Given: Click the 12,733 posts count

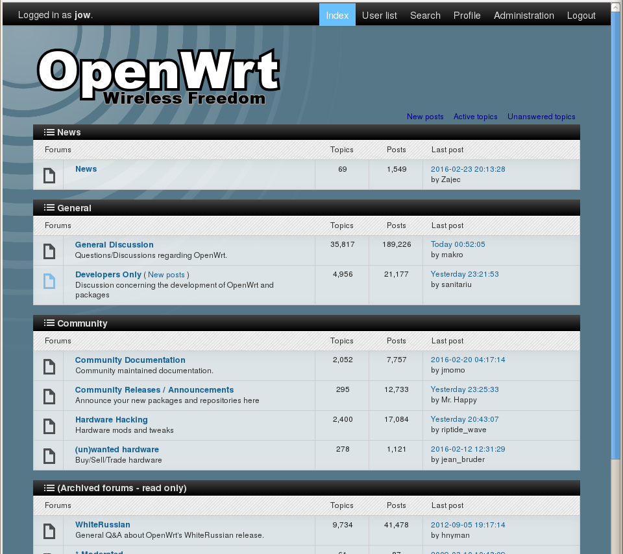Looking at the screenshot, I should point(396,389).
